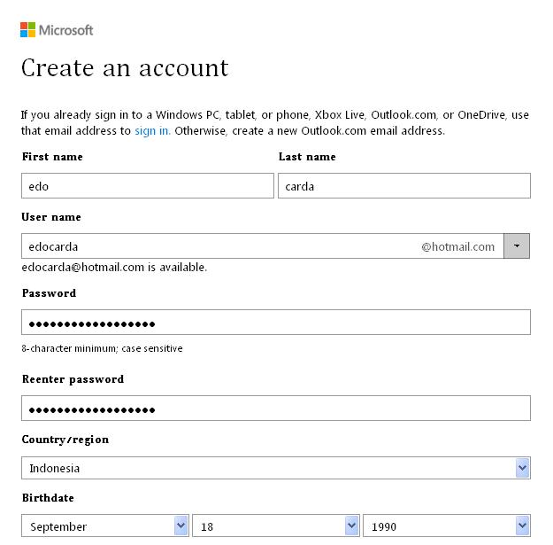Click the "Last name" label

(307, 157)
